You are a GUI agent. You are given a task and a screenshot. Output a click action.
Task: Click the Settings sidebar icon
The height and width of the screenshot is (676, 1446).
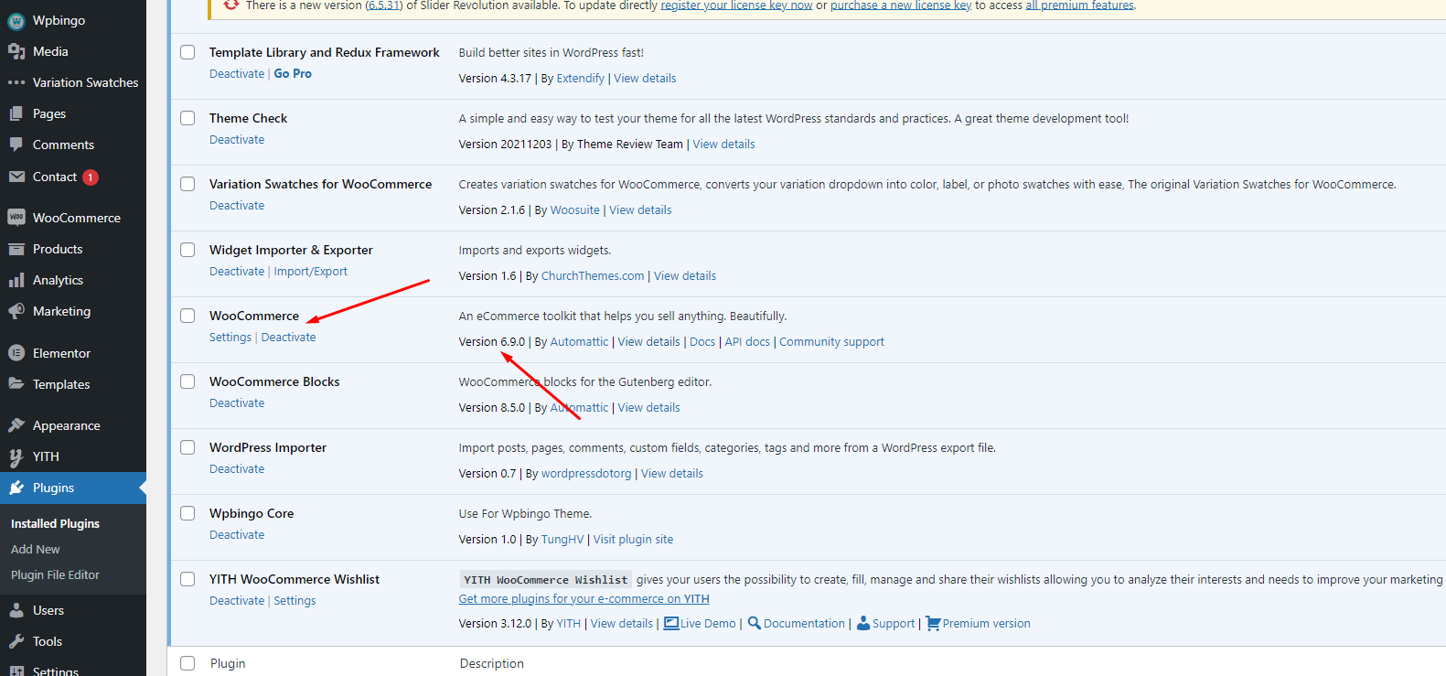tap(16, 671)
